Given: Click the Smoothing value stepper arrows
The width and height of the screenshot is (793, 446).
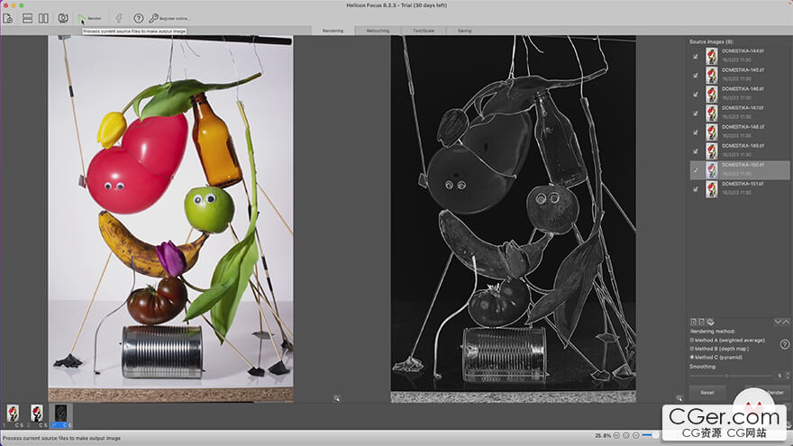Looking at the screenshot, I should point(787,375).
